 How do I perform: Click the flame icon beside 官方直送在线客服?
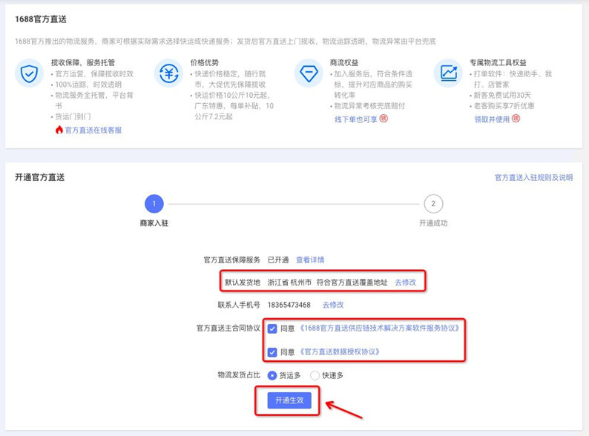[x=59, y=130]
